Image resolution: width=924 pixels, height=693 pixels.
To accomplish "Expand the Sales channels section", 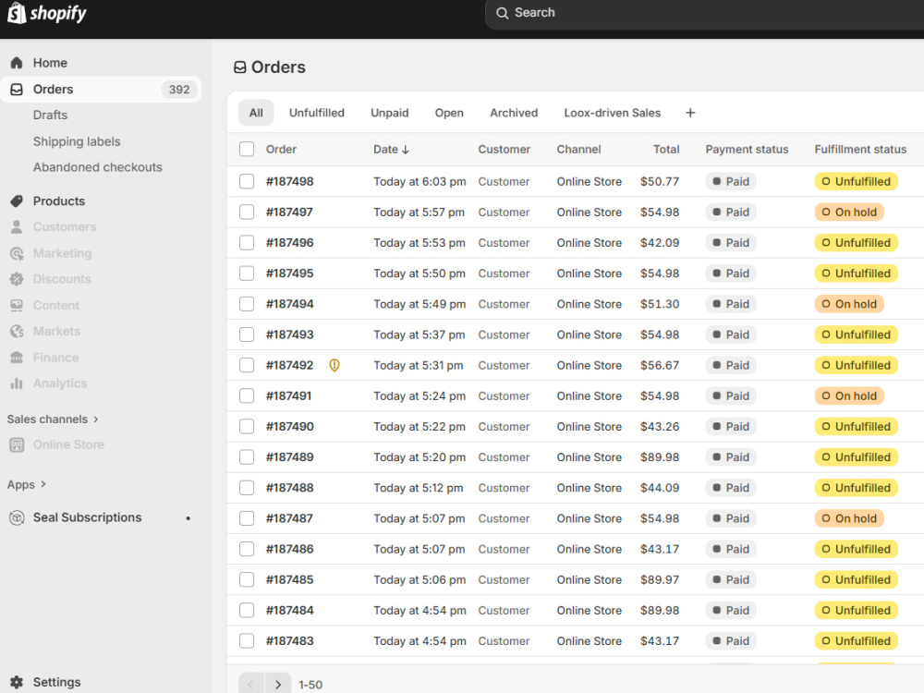I will pyautogui.click(x=53, y=419).
